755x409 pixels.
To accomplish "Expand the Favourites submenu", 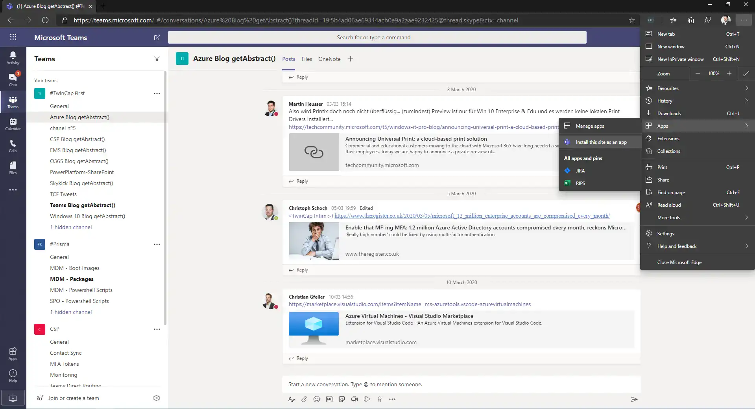I will tap(698, 88).
